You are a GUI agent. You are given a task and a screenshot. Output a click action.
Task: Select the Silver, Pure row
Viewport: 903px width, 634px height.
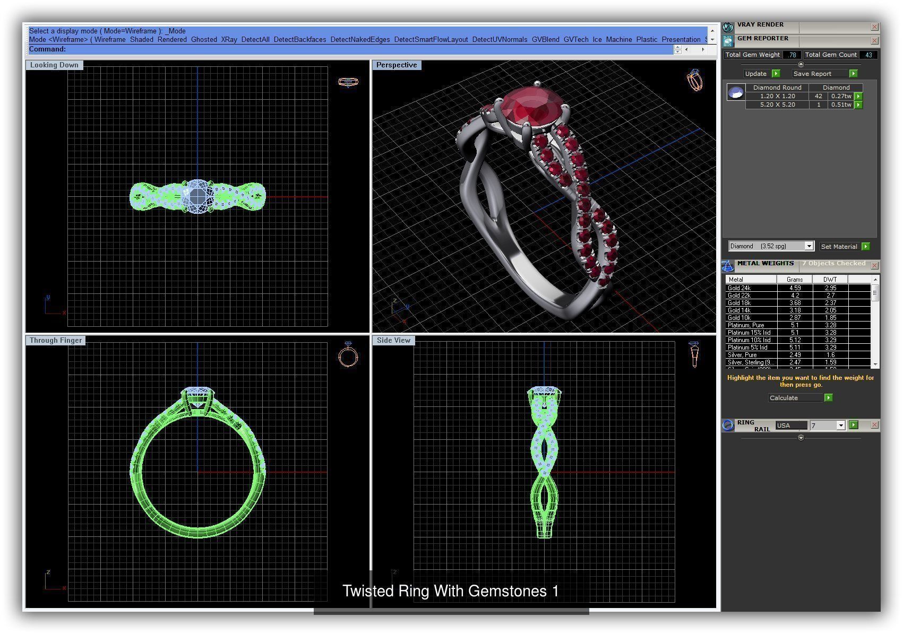point(798,355)
